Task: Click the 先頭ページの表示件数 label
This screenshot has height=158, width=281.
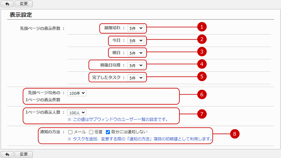Action: pyautogui.click(x=40, y=28)
